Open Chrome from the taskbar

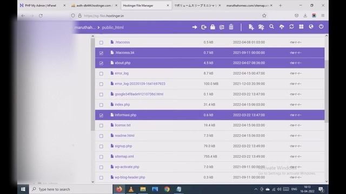tap(167, 189)
